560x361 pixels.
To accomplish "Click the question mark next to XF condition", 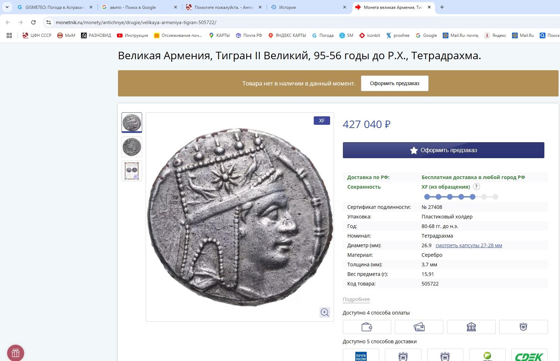I will click(x=476, y=187).
